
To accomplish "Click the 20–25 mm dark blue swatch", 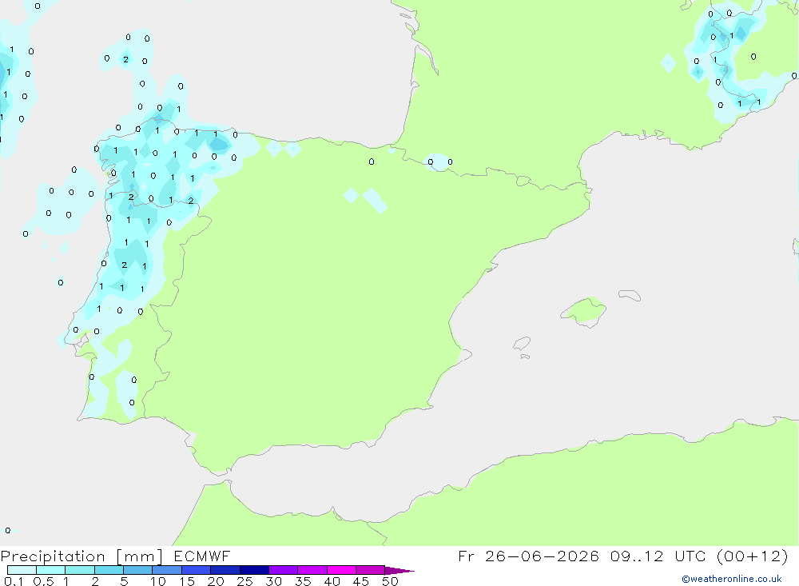I will click(x=225, y=570).
